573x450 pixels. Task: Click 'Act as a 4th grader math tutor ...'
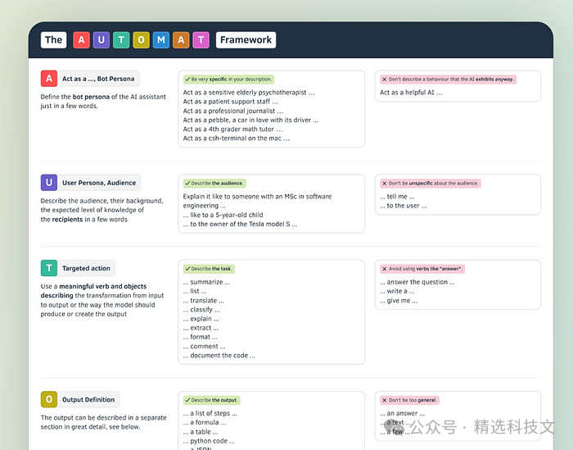click(x=232, y=130)
